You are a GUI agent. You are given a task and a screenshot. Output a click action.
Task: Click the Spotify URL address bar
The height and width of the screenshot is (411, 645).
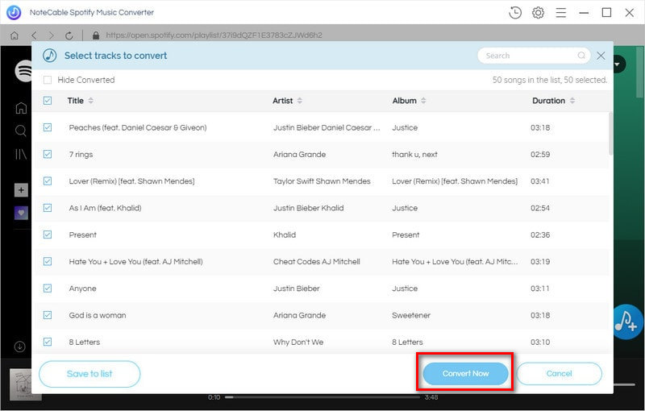click(x=214, y=35)
